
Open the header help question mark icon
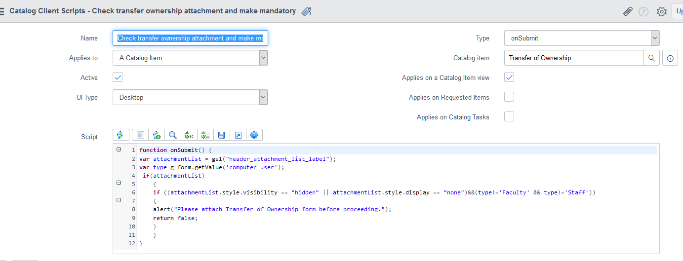[643, 11]
